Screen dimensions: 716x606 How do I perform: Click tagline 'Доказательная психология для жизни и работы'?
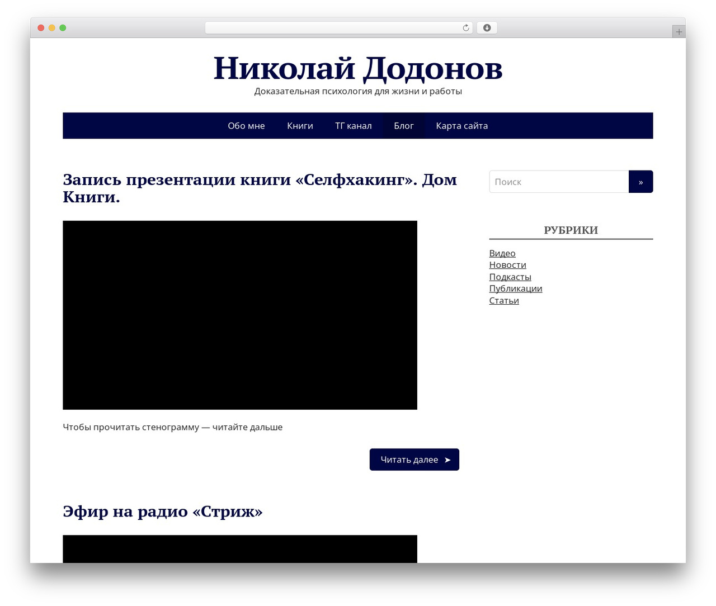[358, 91]
